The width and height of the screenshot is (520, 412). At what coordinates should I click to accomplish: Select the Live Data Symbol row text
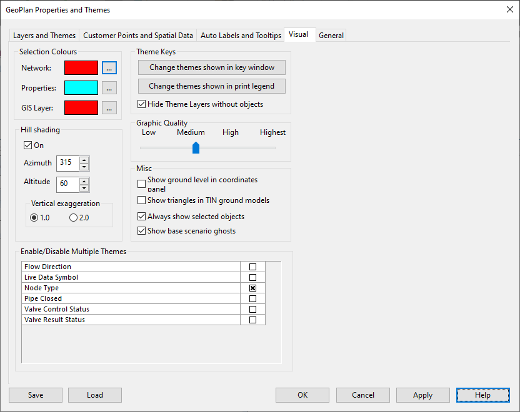[51, 277]
